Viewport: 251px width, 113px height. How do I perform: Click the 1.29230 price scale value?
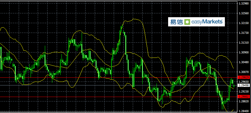[x=244, y=92]
